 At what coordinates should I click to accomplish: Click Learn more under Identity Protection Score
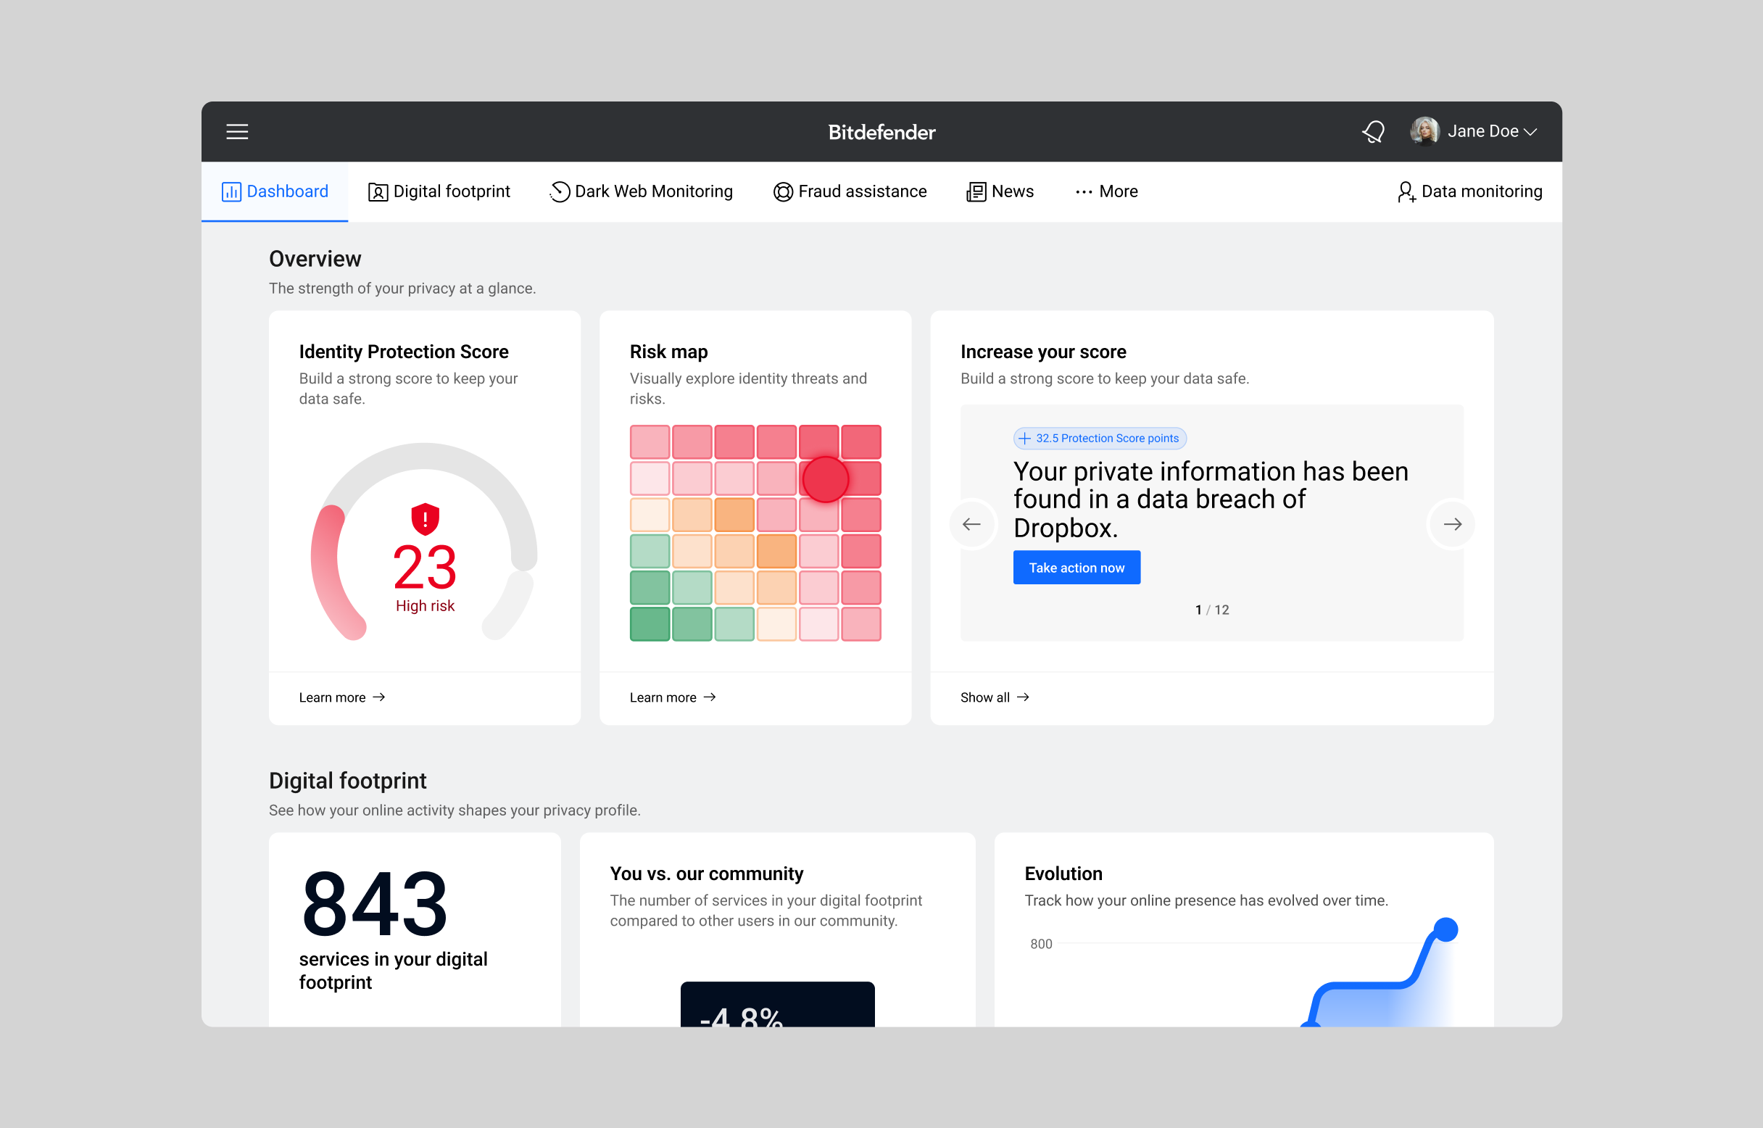[342, 697]
